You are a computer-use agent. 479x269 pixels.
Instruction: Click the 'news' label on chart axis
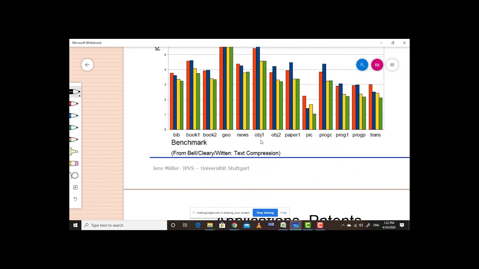[x=243, y=135]
